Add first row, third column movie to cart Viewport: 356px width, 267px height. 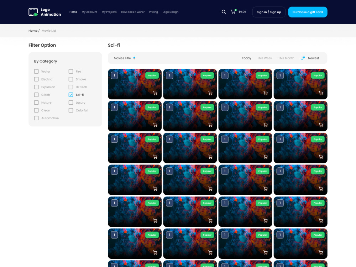coord(266,93)
